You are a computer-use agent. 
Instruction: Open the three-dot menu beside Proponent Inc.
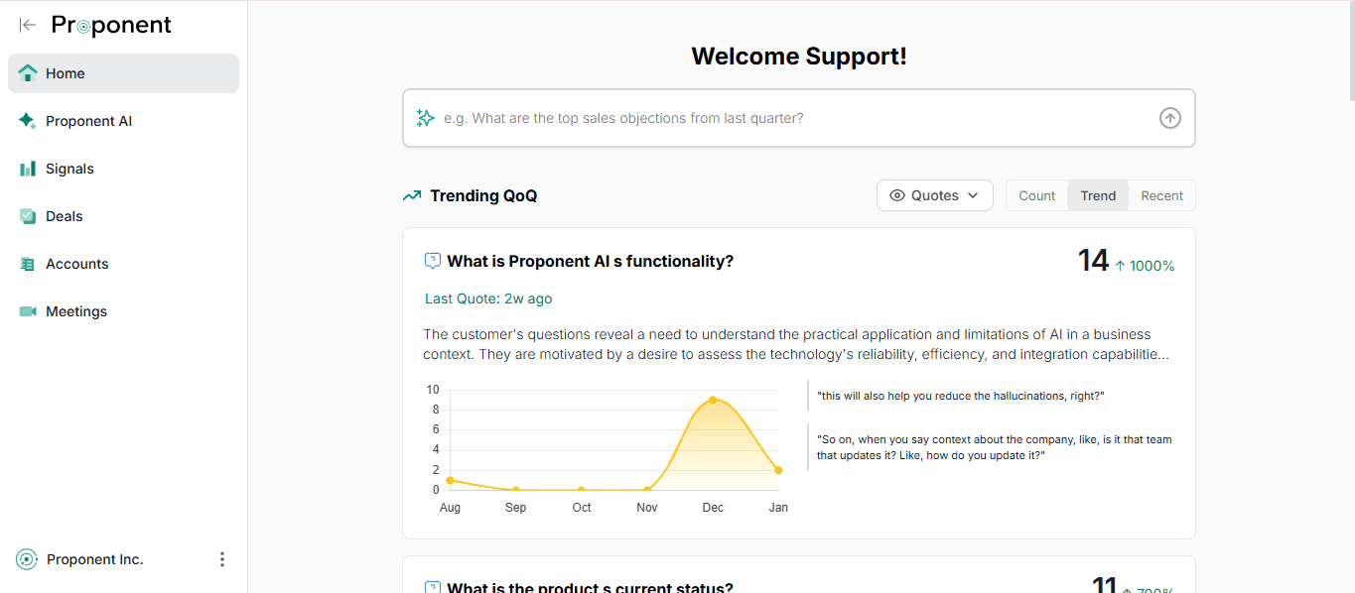tap(222, 559)
